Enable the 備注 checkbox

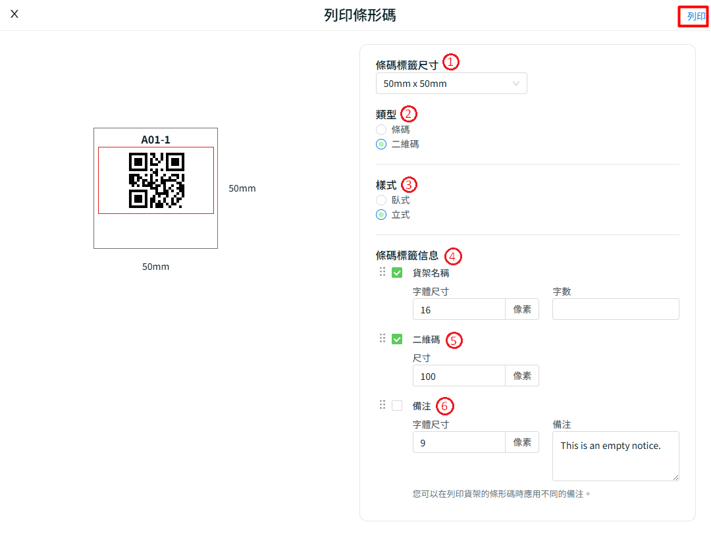[397, 406]
